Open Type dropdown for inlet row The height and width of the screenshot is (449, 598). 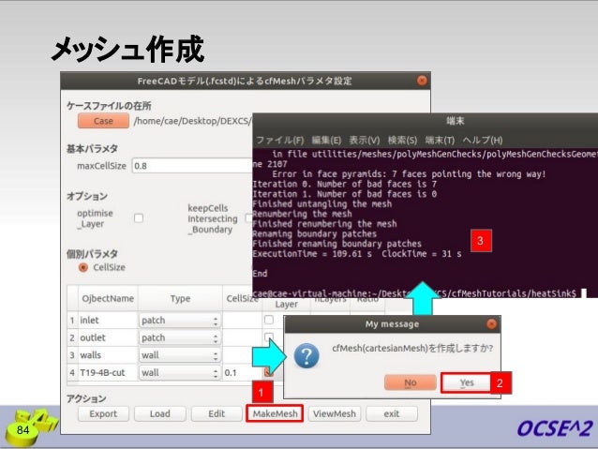coord(179,320)
